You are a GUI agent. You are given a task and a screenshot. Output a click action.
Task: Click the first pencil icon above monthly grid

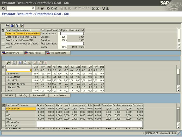36,63
